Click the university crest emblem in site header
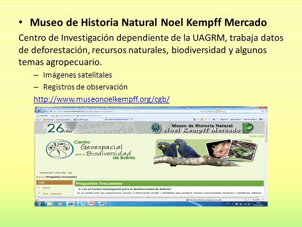Viewport: 302px width, 227px height. coord(156,128)
